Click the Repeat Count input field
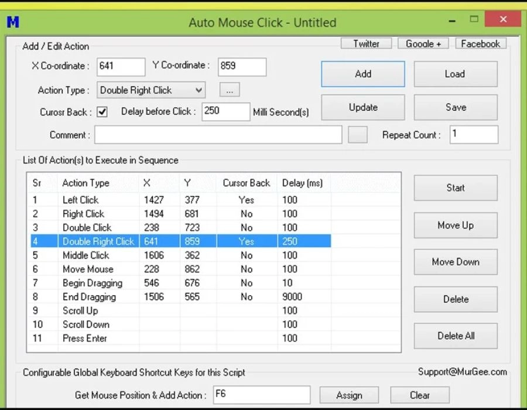Viewport: 527px width, 410px height. (x=473, y=134)
